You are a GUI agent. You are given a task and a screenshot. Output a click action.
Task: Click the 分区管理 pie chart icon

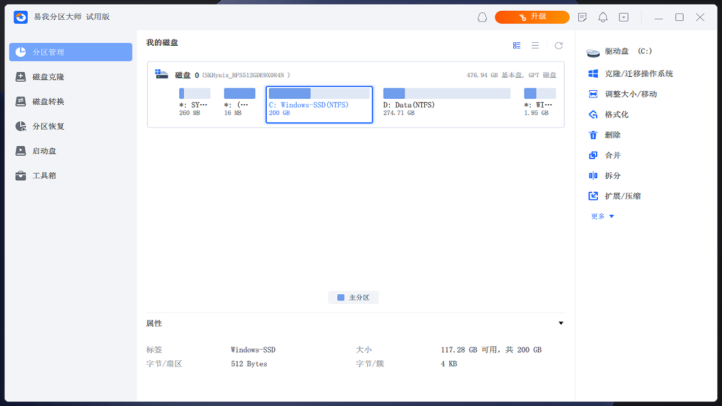(x=21, y=52)
